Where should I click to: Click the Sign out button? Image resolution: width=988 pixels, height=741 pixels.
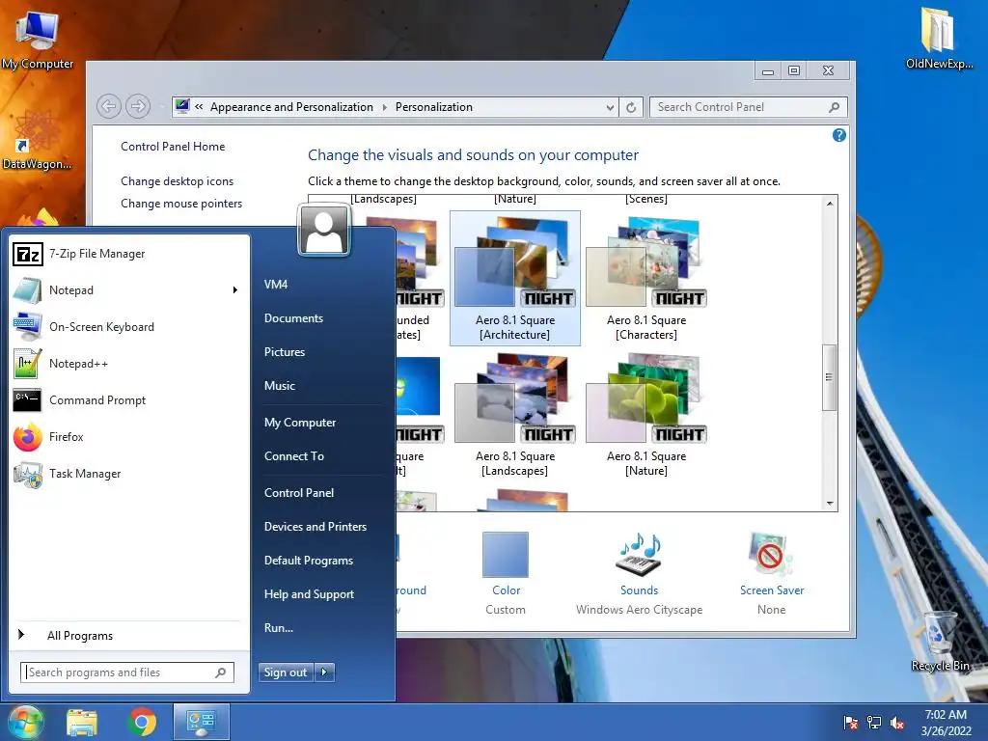tap(286, 672)
